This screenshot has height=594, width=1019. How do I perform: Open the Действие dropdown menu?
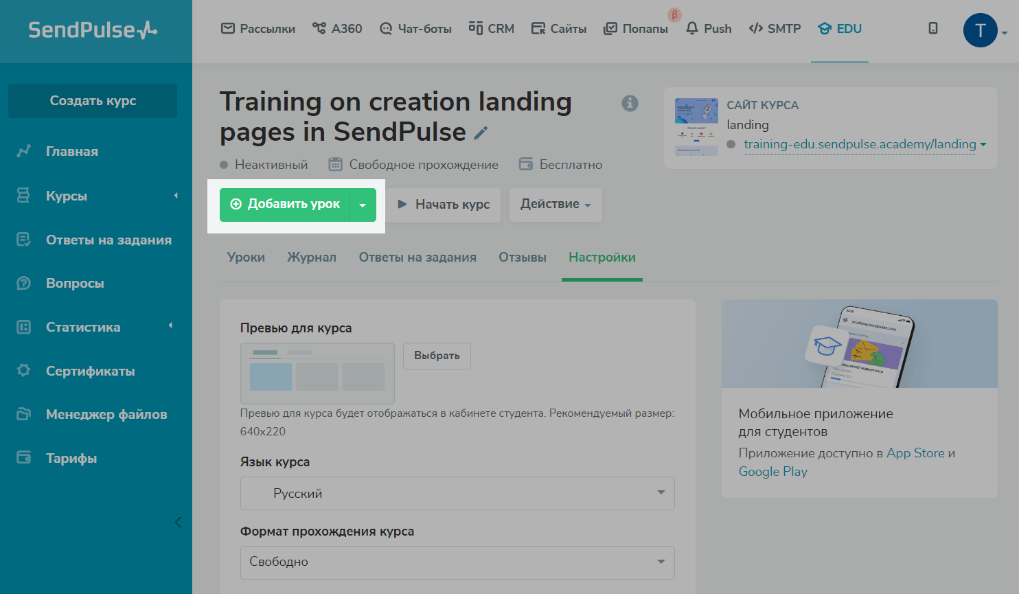(555, 205)
